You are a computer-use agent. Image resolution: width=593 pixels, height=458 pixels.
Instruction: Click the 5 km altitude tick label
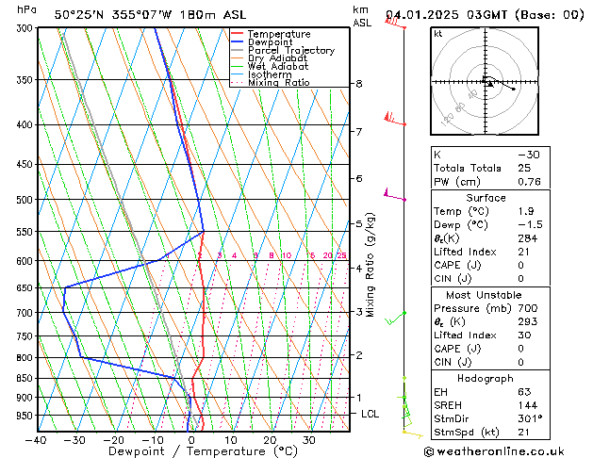(359, 223)
